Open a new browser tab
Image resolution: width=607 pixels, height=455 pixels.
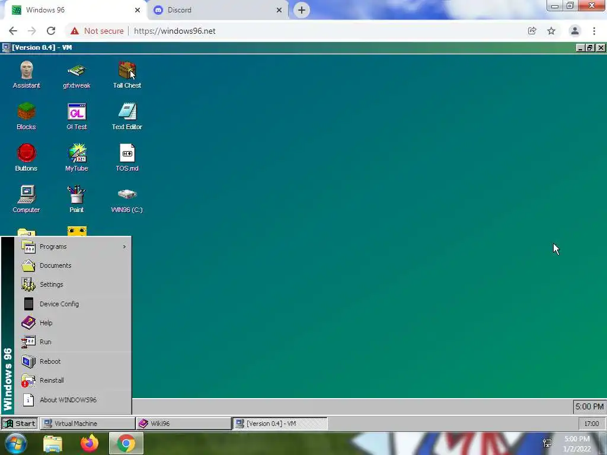[x=302, y=10]
